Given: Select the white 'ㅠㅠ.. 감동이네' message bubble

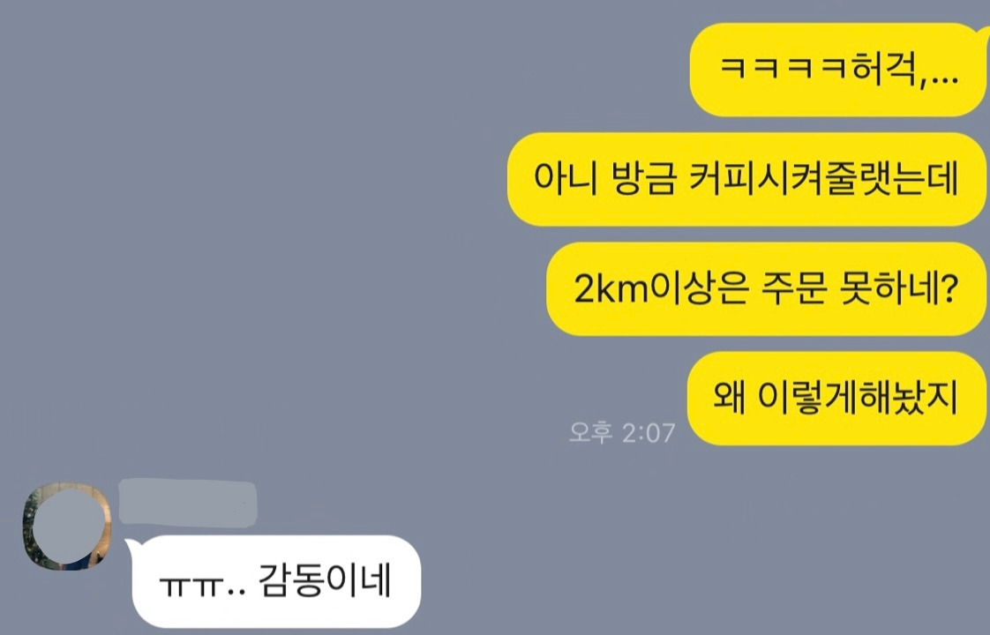Looking at the screenshot, I should pos(276,582).
